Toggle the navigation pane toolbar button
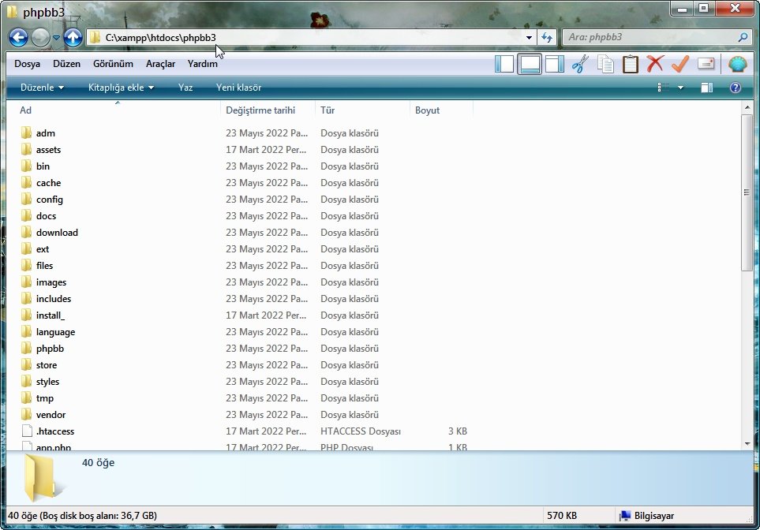Viewport: 760px width, 530px height. [x=504, y=64]
